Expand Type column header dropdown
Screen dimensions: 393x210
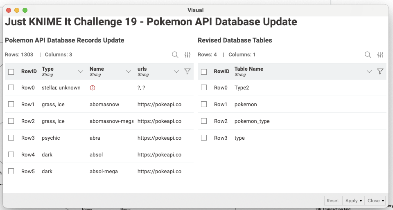pos(81,71)
